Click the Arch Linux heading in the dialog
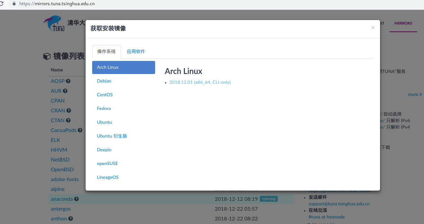The image size is (424, 224). coord(184,71)
